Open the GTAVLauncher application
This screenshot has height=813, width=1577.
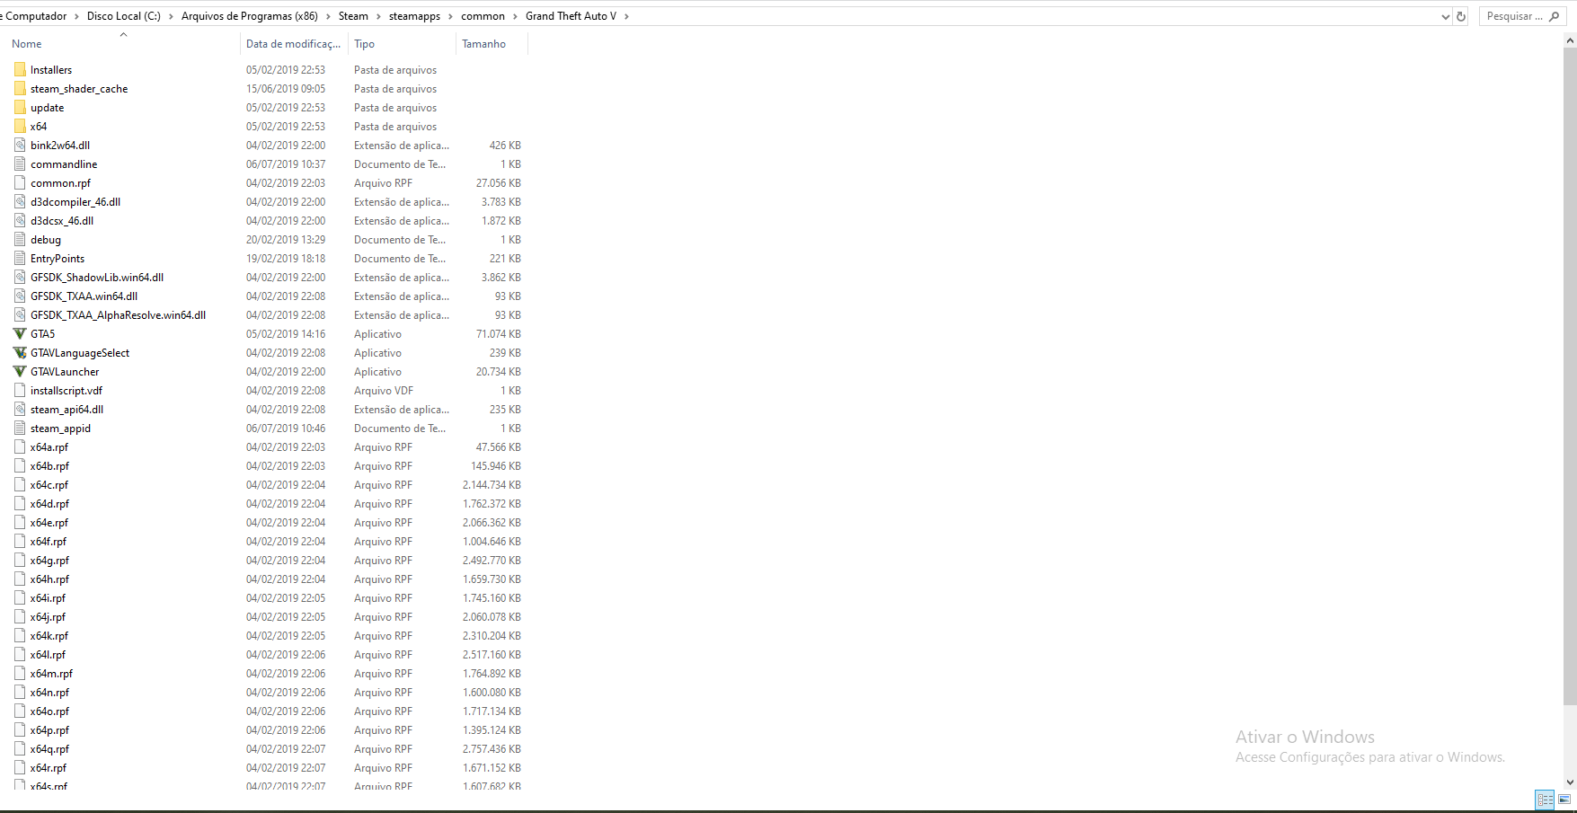tap(64, 371)
